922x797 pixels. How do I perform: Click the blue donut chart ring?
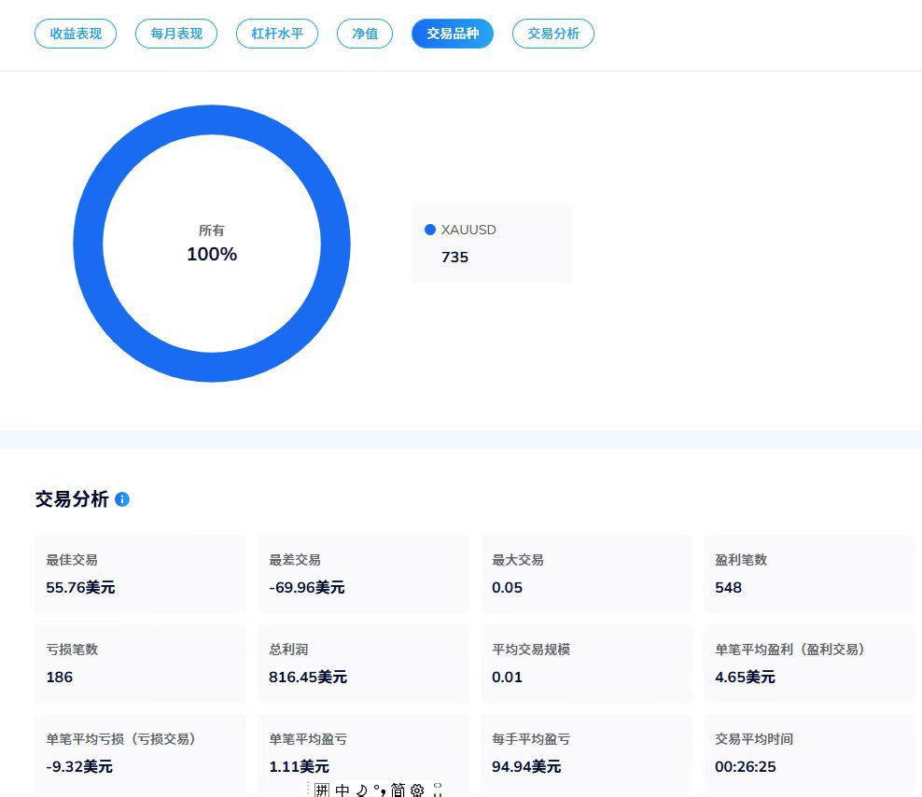click(x=212, y=119)
